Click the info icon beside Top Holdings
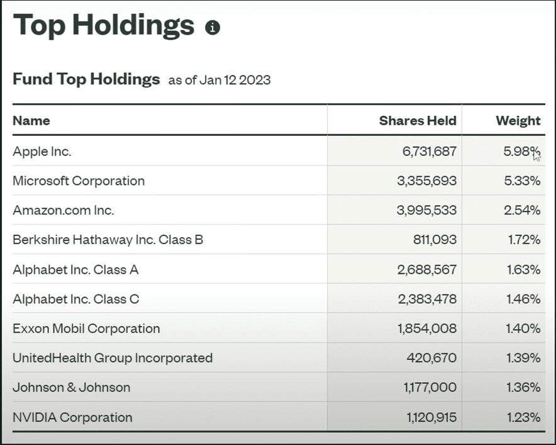The width and height of the screenshot is (556, 445). (213, 28)
